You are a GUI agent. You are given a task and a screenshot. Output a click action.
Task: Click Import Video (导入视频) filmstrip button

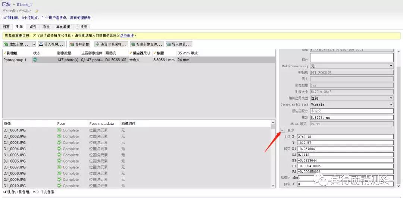[51, 44]
